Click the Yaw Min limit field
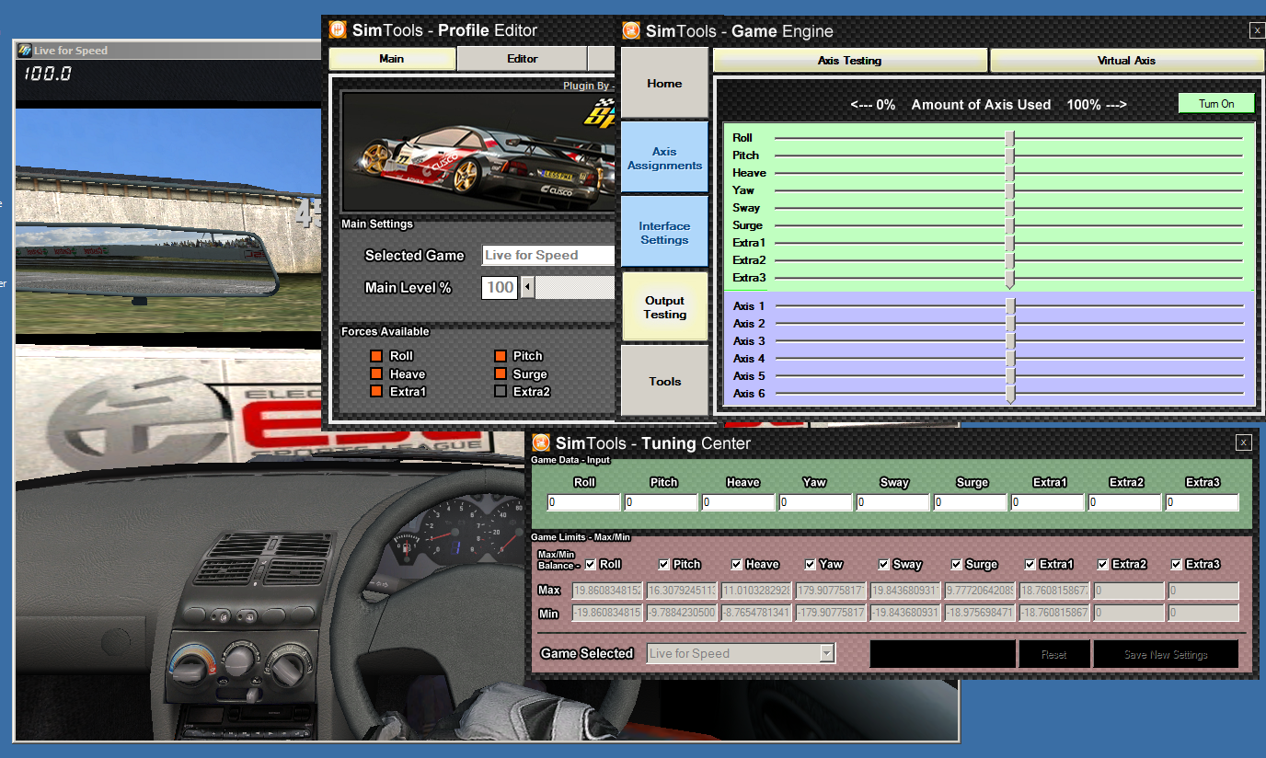This screenshot has height=758, width=1266. (831, 613)
